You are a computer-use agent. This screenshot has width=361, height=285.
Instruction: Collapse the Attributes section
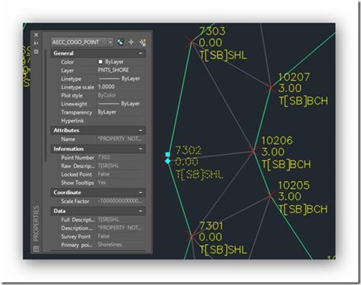pyautogui.click(x=140, y=130)
